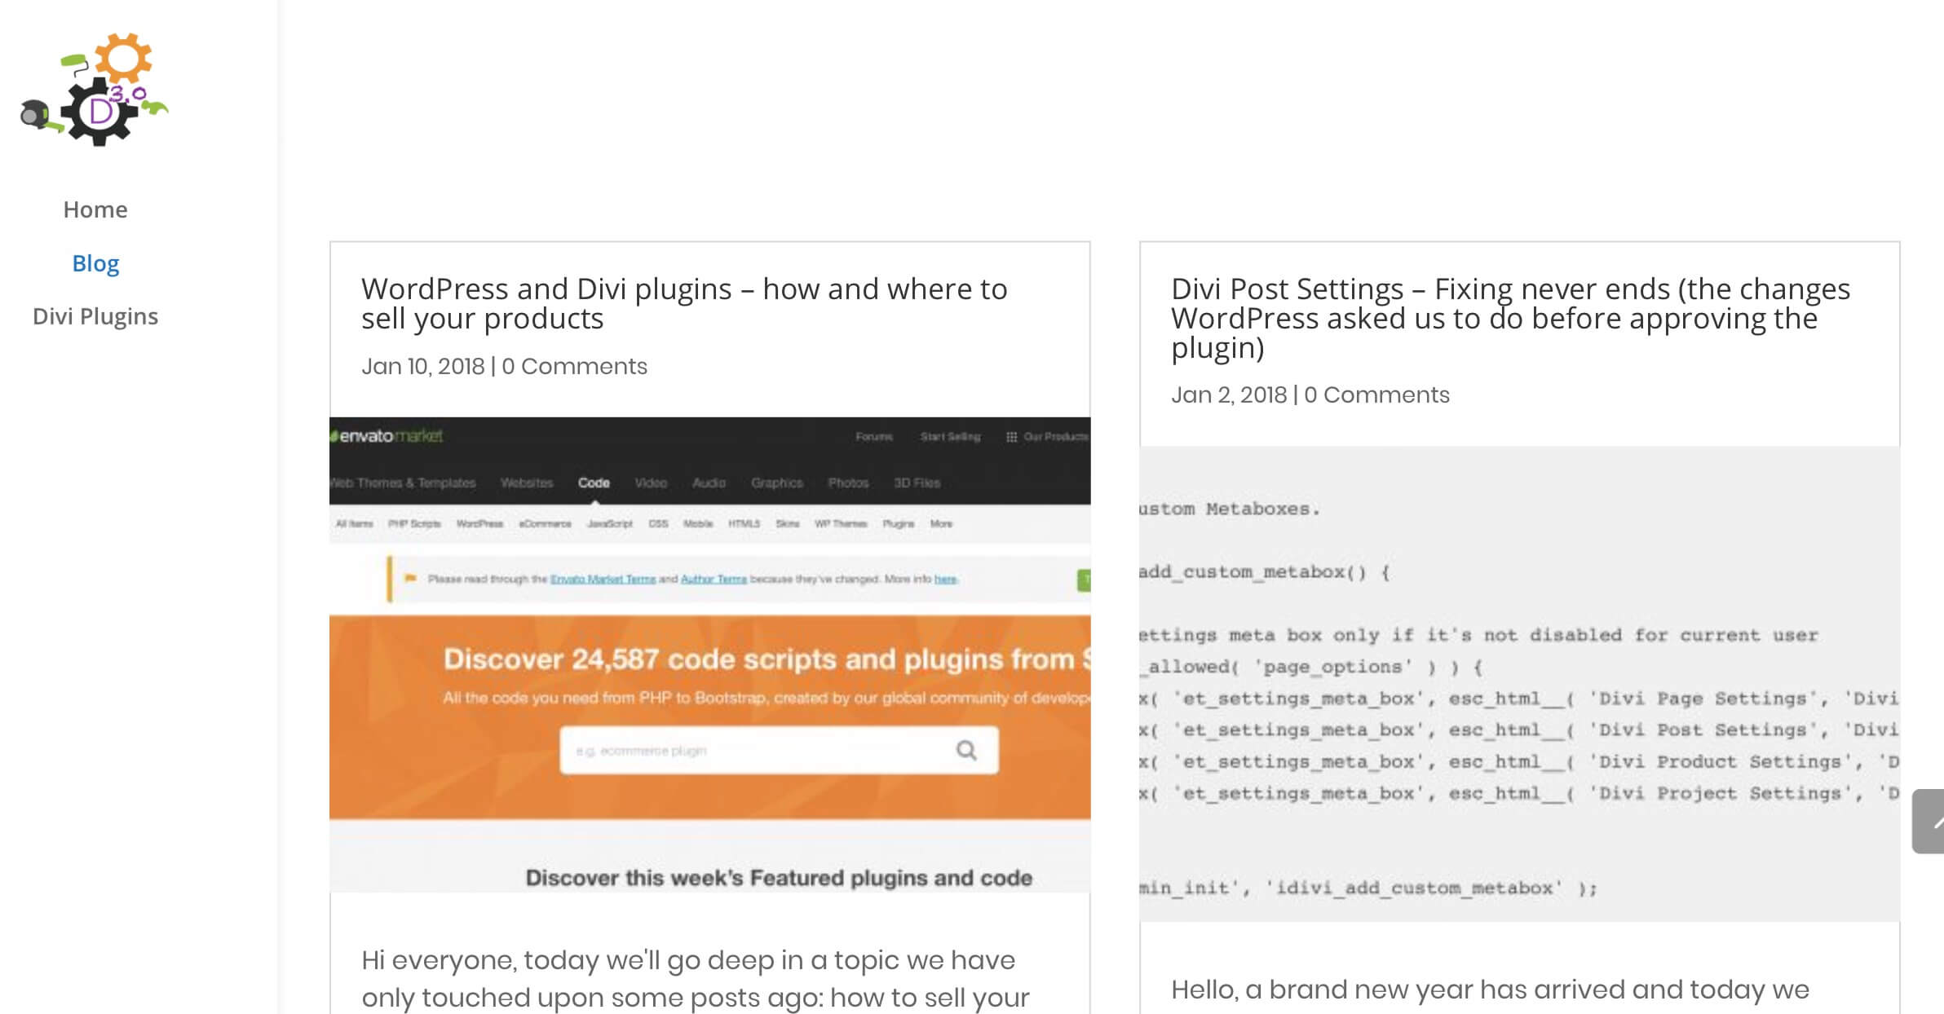Screen dimensions: 1944x1014
Task: Open the Envato Market featured image thumbnail
Action: click(709, 655)
